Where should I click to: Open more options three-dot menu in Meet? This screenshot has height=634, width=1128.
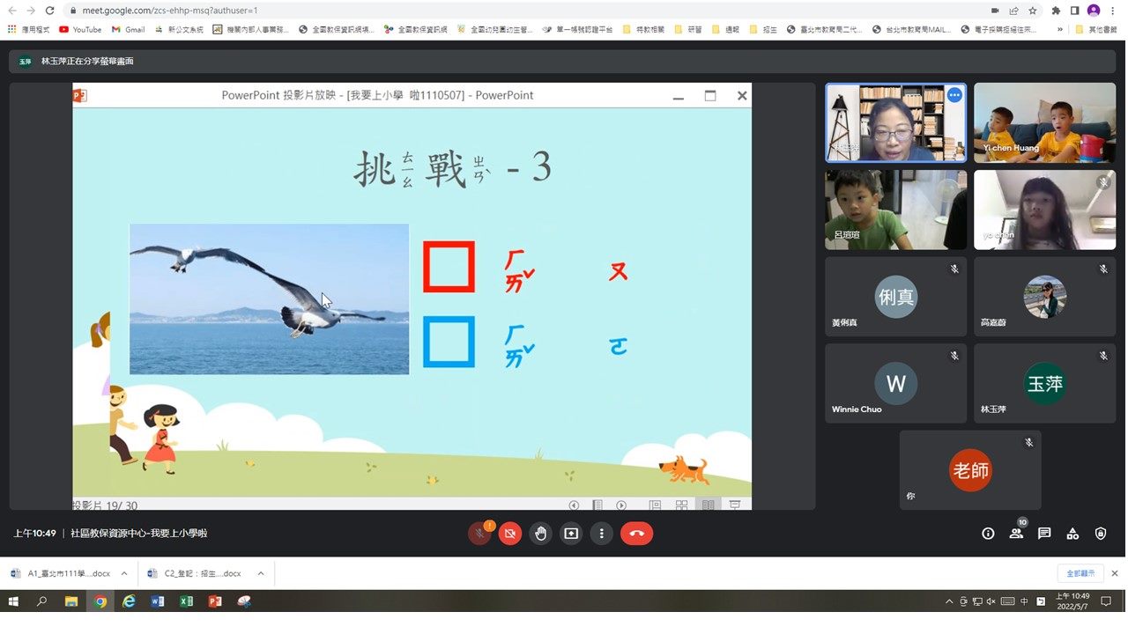pos(602,534)
